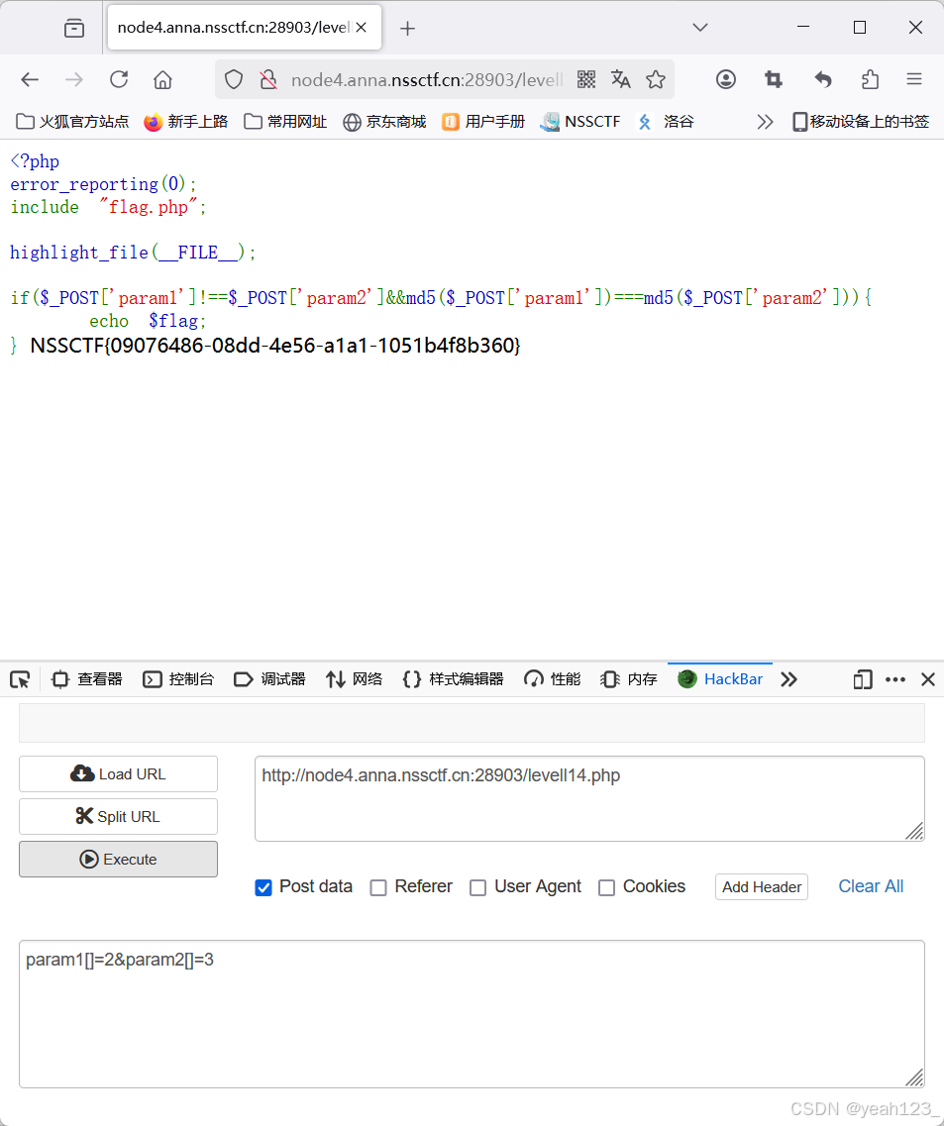Expand the hidden bookmarks chevron
This screenshot has width=944, height=1126.
[x=765, y=121]
